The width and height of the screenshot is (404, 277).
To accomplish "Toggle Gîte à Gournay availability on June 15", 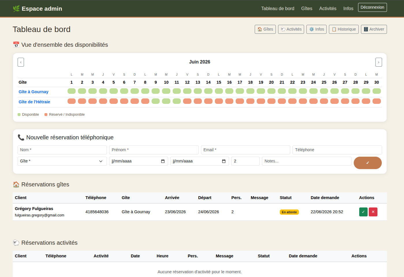I will (x=219, y=91).
